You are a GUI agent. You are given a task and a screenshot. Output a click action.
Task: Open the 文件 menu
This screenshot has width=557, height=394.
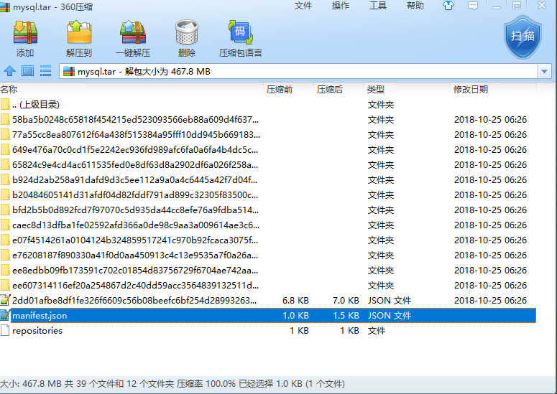303,6
